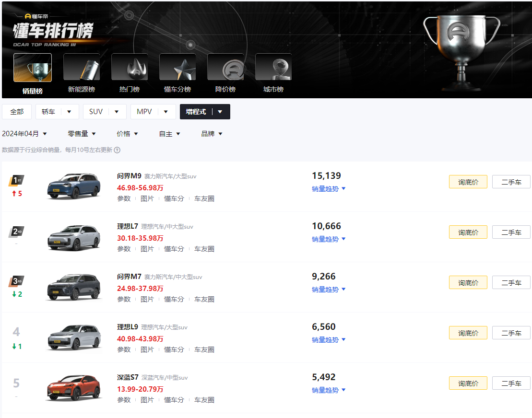
Task: Open the 2024年04月 date dropdown
Action: coord(25,134)
